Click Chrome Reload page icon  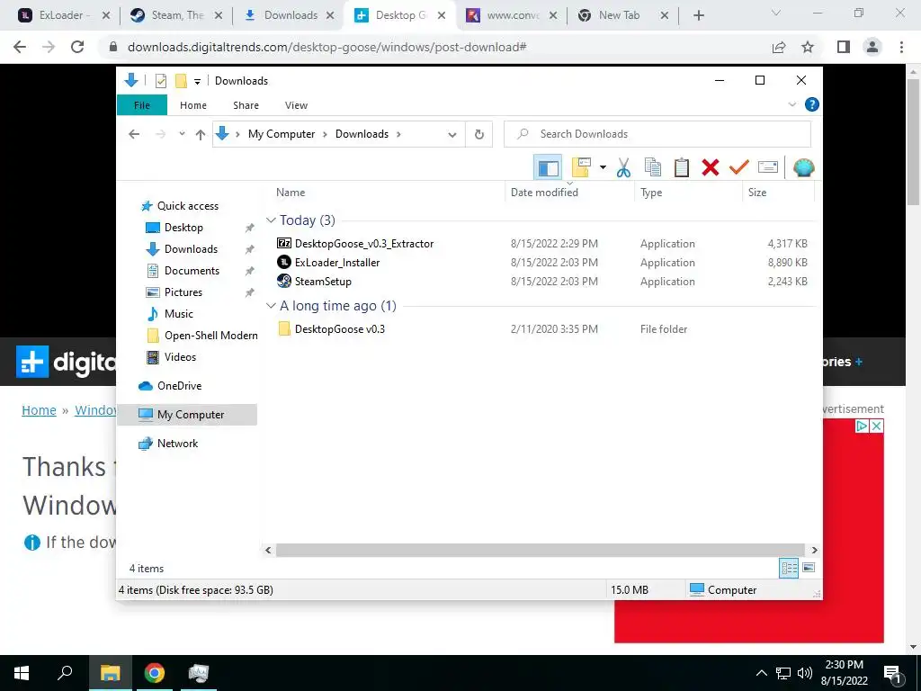77,47
